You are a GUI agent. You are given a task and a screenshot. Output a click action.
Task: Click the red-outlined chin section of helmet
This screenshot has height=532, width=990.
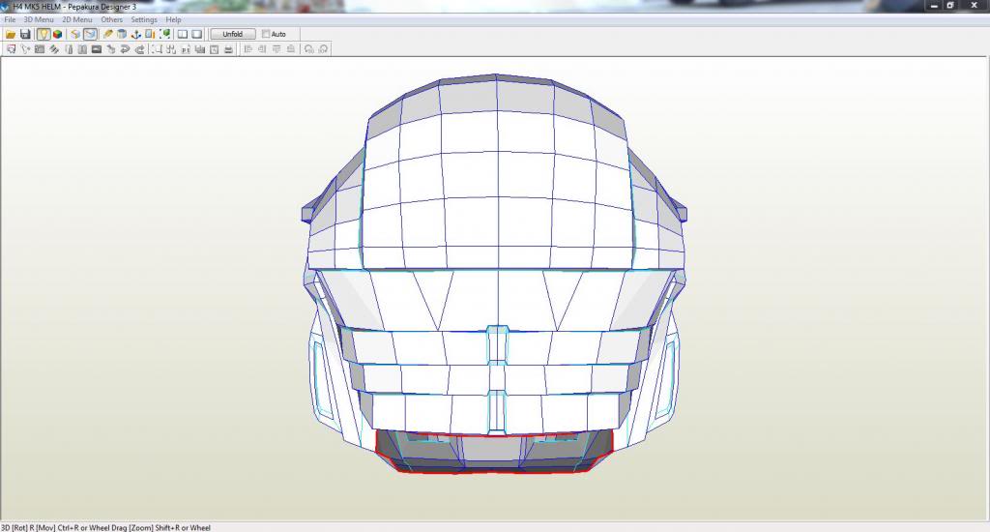494,451
